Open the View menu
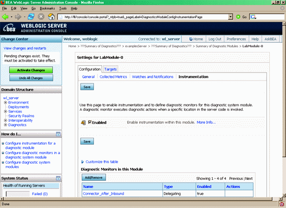Viewport: 286px width, 208px height. (x=24, y=9)
